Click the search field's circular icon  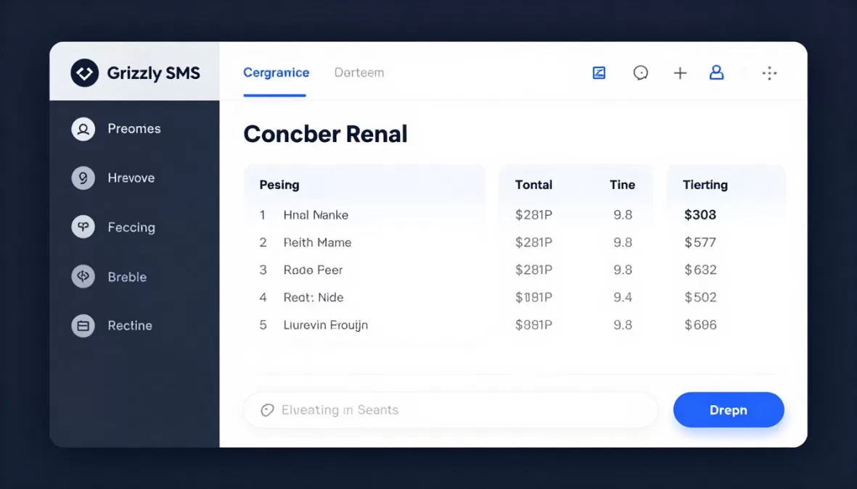pyautogui.click(x=267, y=410)
